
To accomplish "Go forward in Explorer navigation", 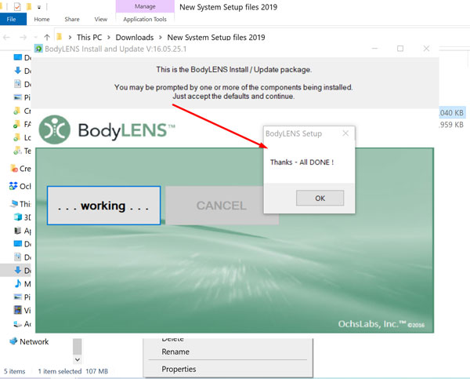I will coord(23,37).
